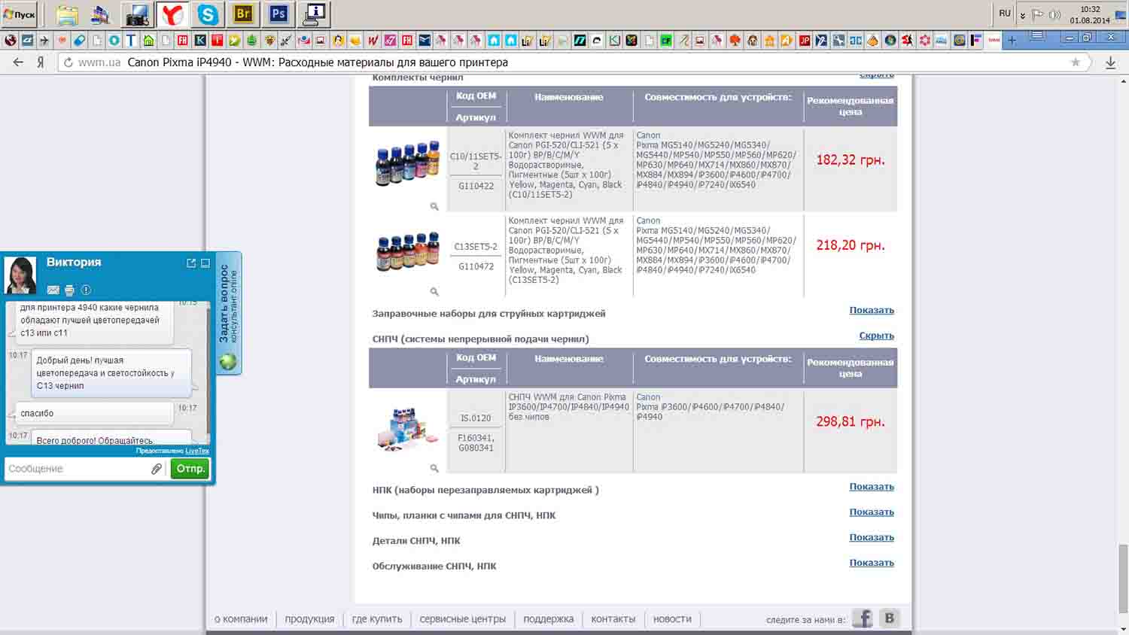
Task: Open the folder icon on the taskbar
Action: click(67, 14)
